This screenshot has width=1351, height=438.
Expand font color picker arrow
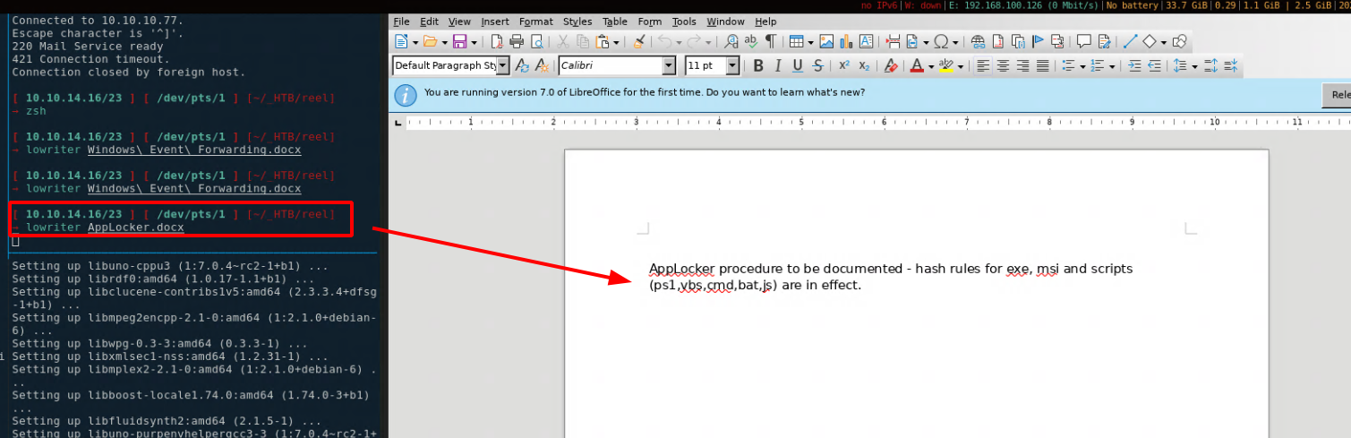coord(931,66)
